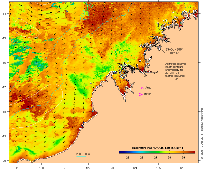Click the '123' longitude axis label
The height and width of the screenshot is (170, 205).
[x=112, y=168]
